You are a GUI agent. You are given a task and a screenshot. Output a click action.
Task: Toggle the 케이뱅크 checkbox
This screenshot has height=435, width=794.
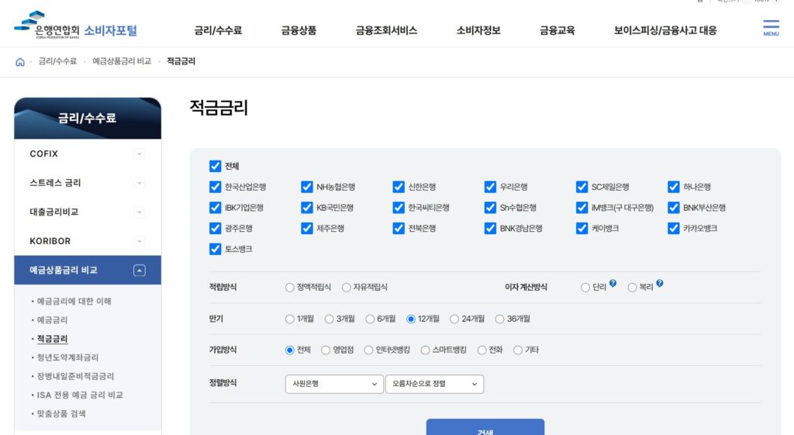coord(582,229)
